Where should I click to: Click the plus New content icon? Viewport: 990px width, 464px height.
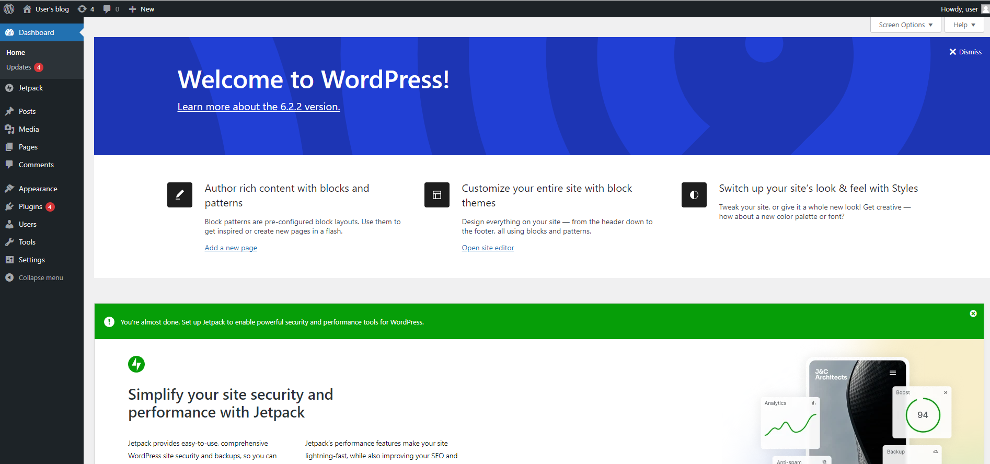pos(133,9)
